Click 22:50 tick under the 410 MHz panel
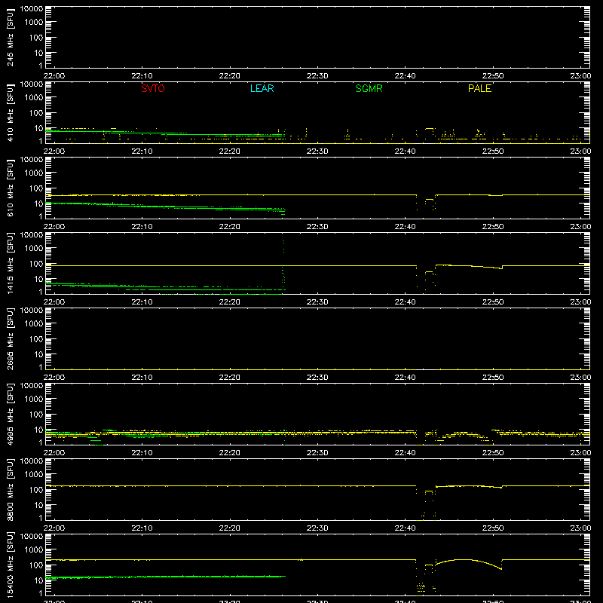603x603 pixels. click(493, 152)
